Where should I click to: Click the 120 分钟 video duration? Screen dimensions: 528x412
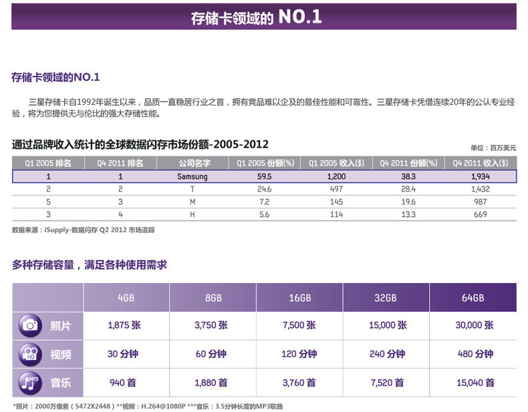(299, 354)
